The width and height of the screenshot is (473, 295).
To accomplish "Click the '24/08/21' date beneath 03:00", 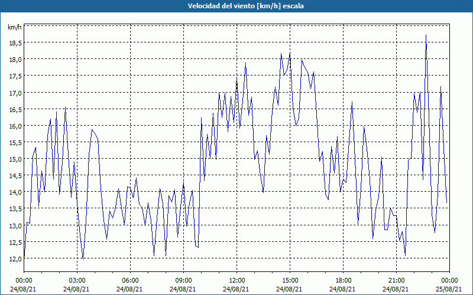I will [x=76, y=289].
